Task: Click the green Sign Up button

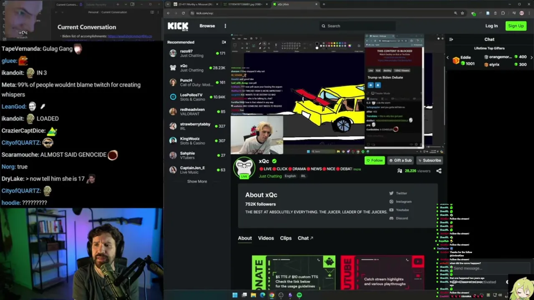Action: [x=516, y=26]
